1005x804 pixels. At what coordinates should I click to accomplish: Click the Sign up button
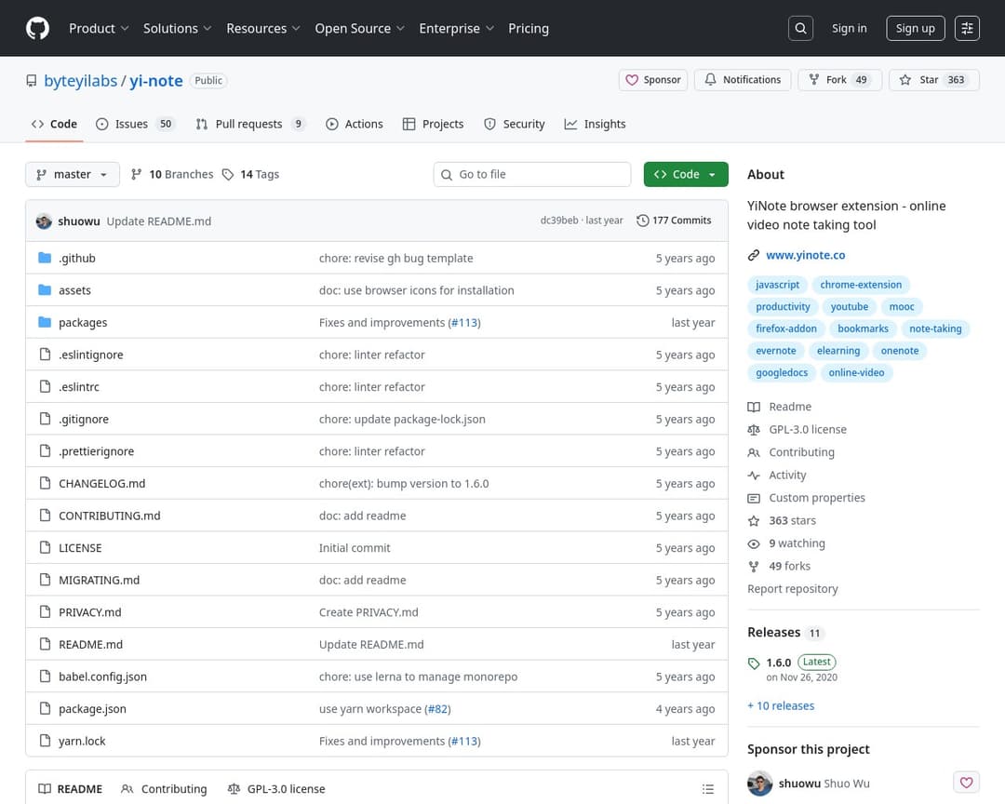click(x=915, y=29)
